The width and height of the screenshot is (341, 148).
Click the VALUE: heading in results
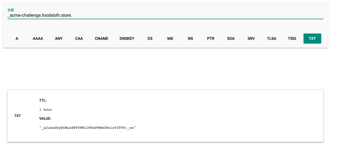[x=45, y=118]
